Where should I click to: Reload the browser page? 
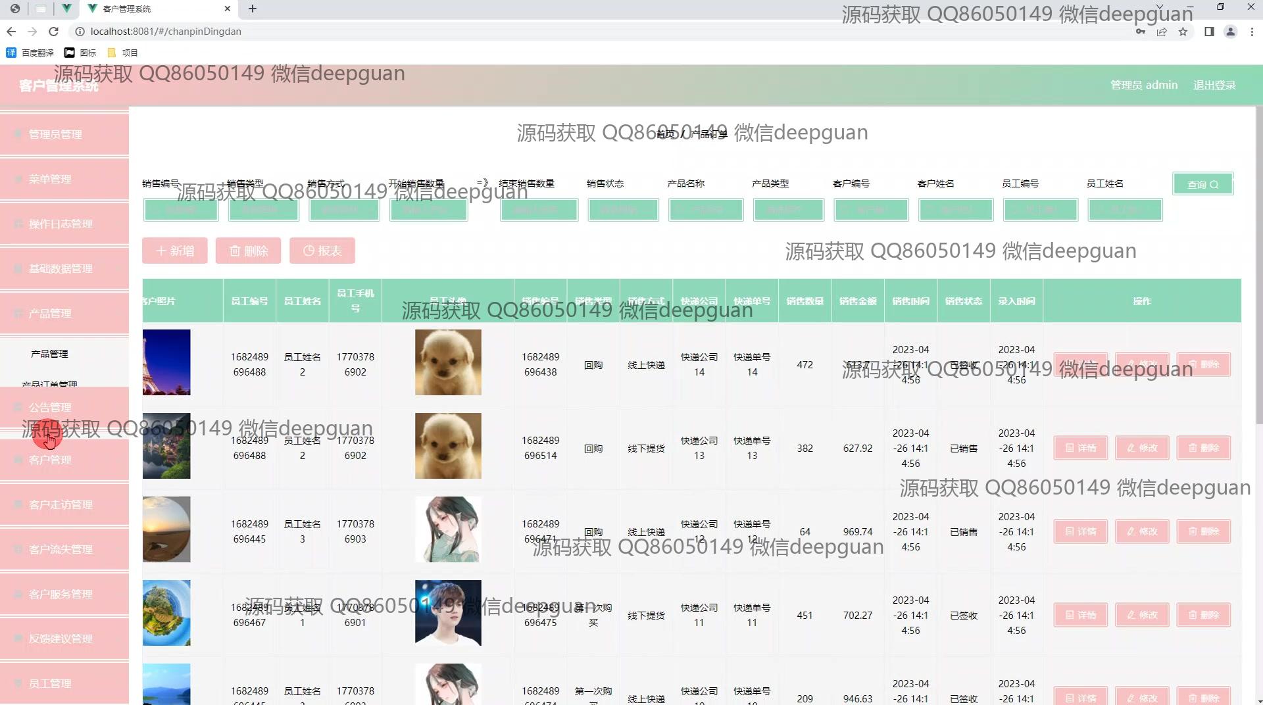(x=54, y=32)
